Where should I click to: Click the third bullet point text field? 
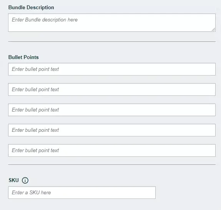[112, 110]
